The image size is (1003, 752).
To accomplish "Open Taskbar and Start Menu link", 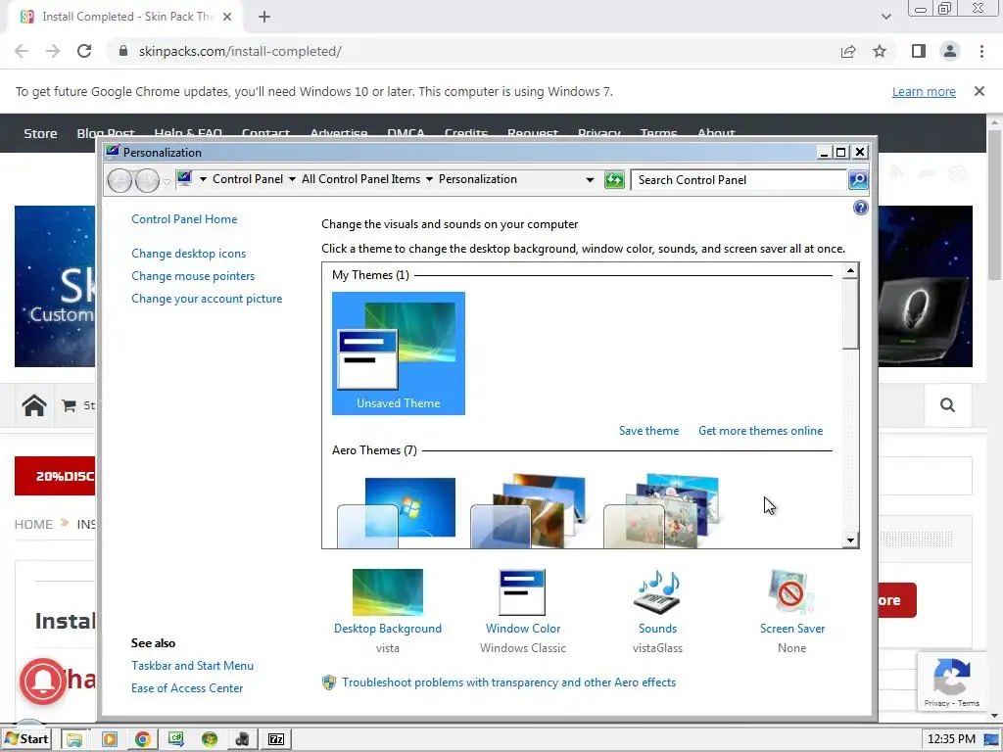I will pos(193,666).
